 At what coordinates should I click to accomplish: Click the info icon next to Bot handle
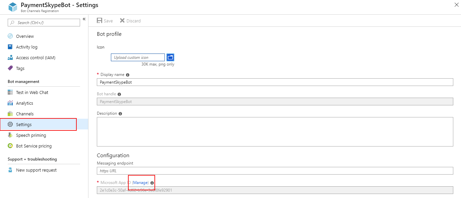119,94
